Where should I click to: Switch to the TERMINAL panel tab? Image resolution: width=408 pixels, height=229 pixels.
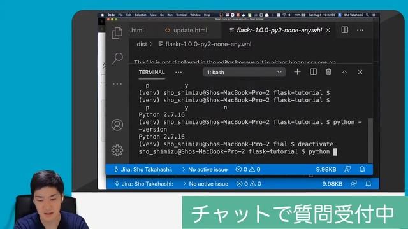pos(152,72)
